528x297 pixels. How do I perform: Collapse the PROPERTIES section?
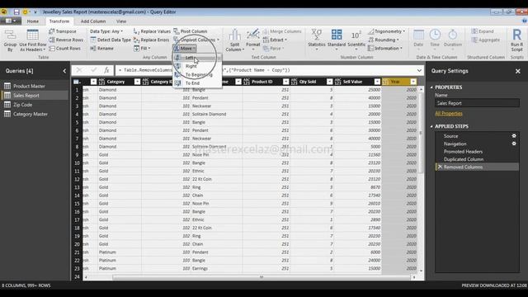point(431,87)
